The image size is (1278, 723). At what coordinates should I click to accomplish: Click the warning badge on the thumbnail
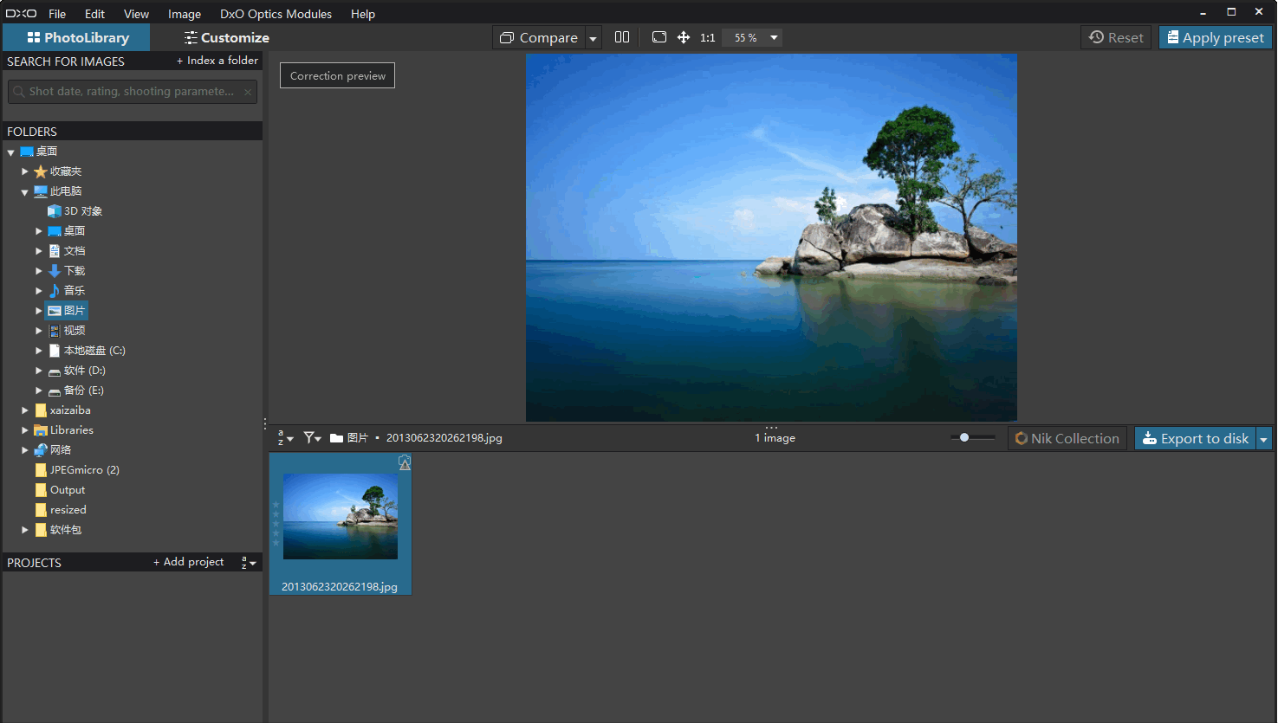(405, 464)
